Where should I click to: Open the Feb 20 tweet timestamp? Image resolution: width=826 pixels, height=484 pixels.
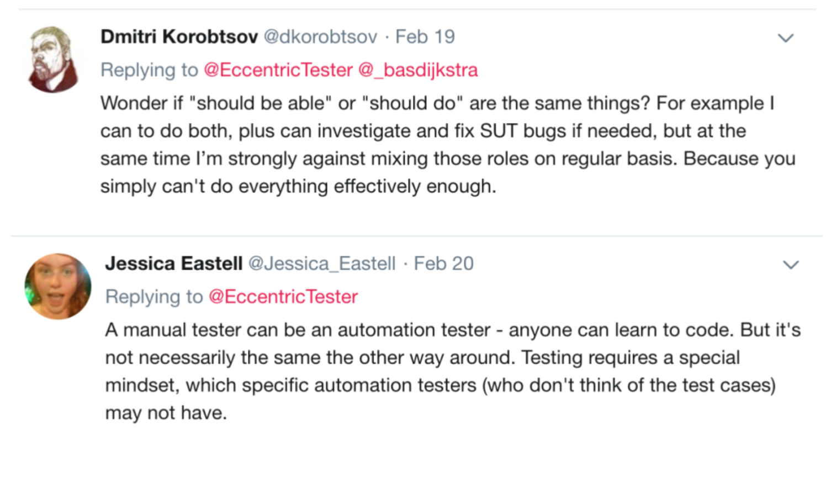coord(443,263)
